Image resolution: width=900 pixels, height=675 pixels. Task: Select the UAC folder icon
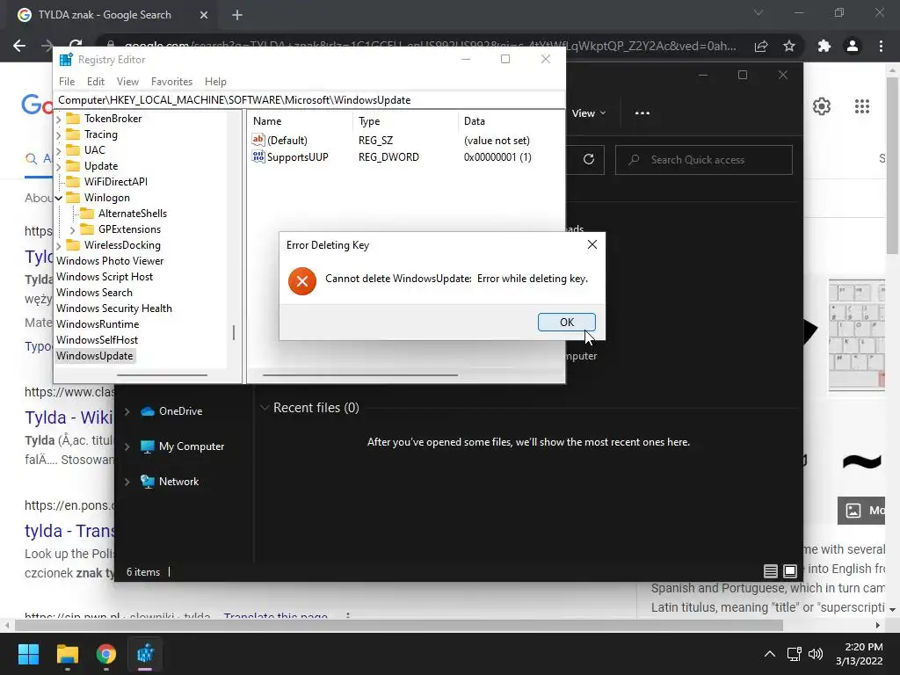(73, 149)
